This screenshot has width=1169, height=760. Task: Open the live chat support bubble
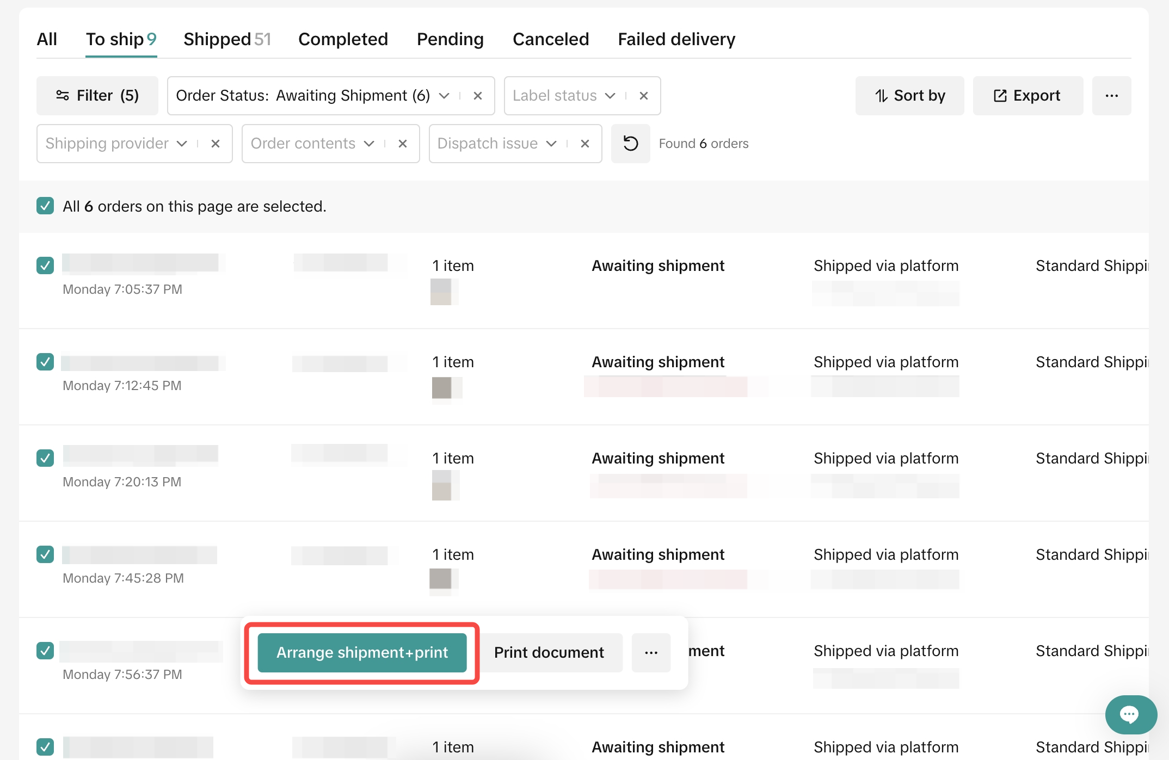point(1130,714)
